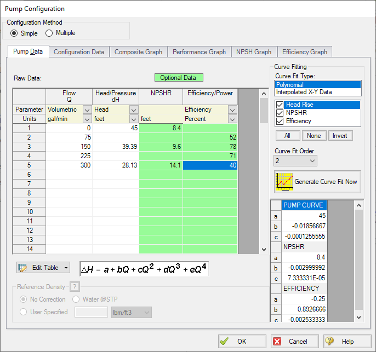Viewport: 376px width, 352px height.
Task: Click curve coefficients panel scroll down arrow
Action: 358,318
